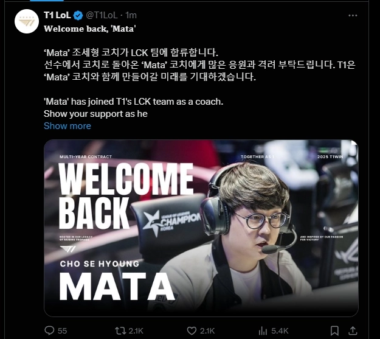380x339 pixels.
Task: Click the 2.1K repost count
Action: tap(136, 330)
